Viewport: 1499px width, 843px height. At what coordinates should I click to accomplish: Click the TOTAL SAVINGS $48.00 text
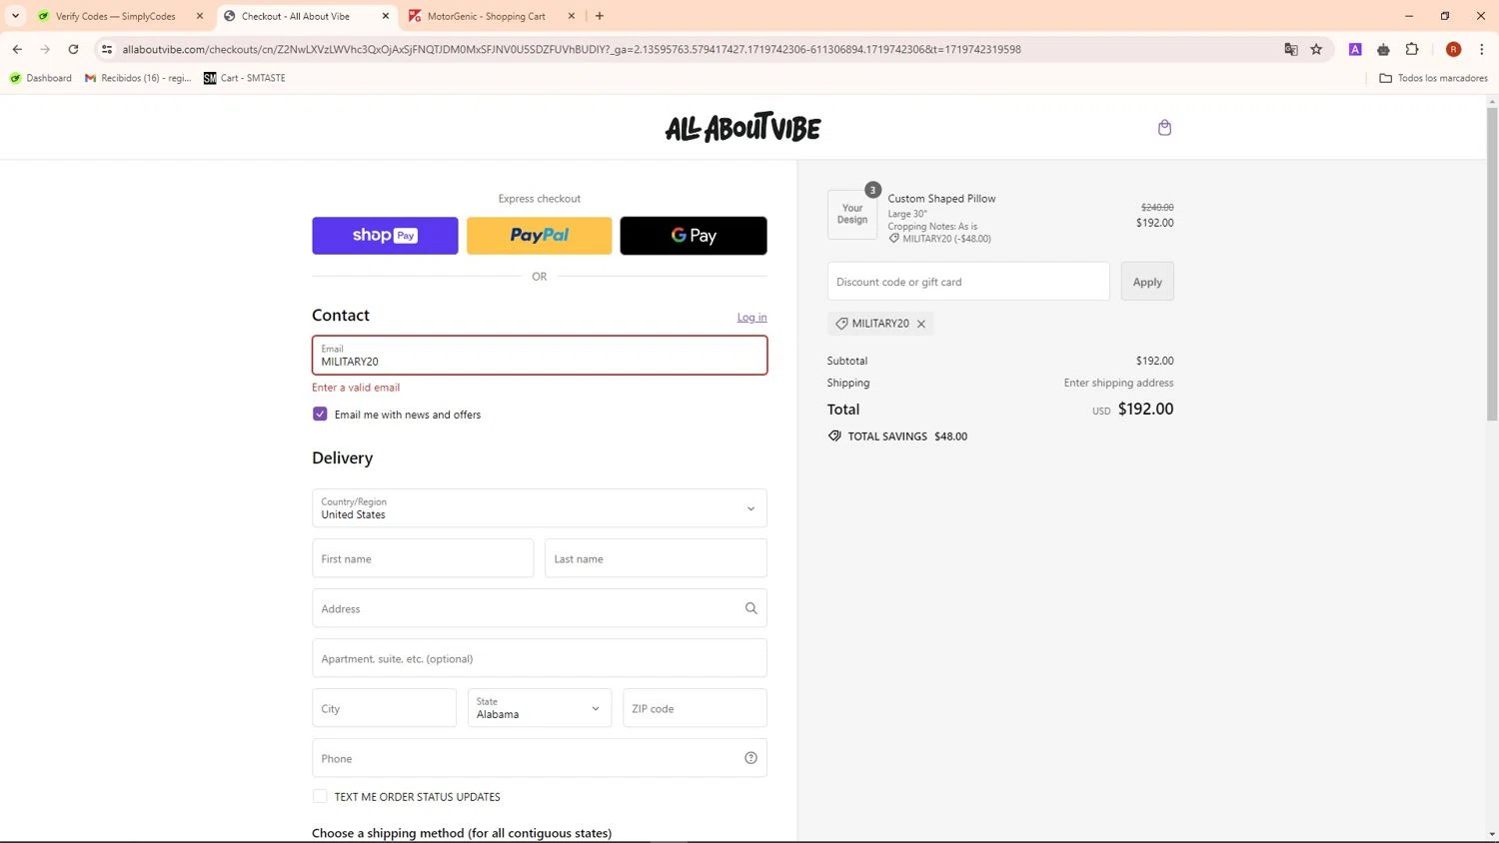coord(907,436)
